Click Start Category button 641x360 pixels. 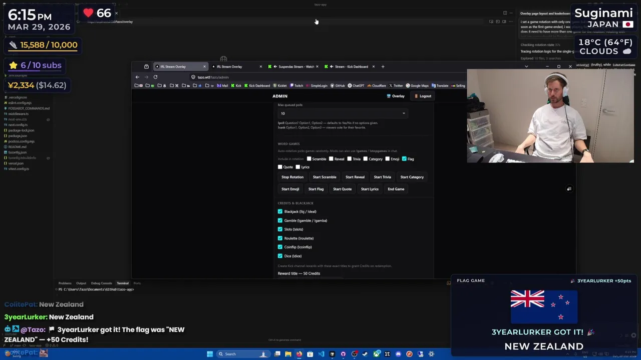tap(412, 177)
